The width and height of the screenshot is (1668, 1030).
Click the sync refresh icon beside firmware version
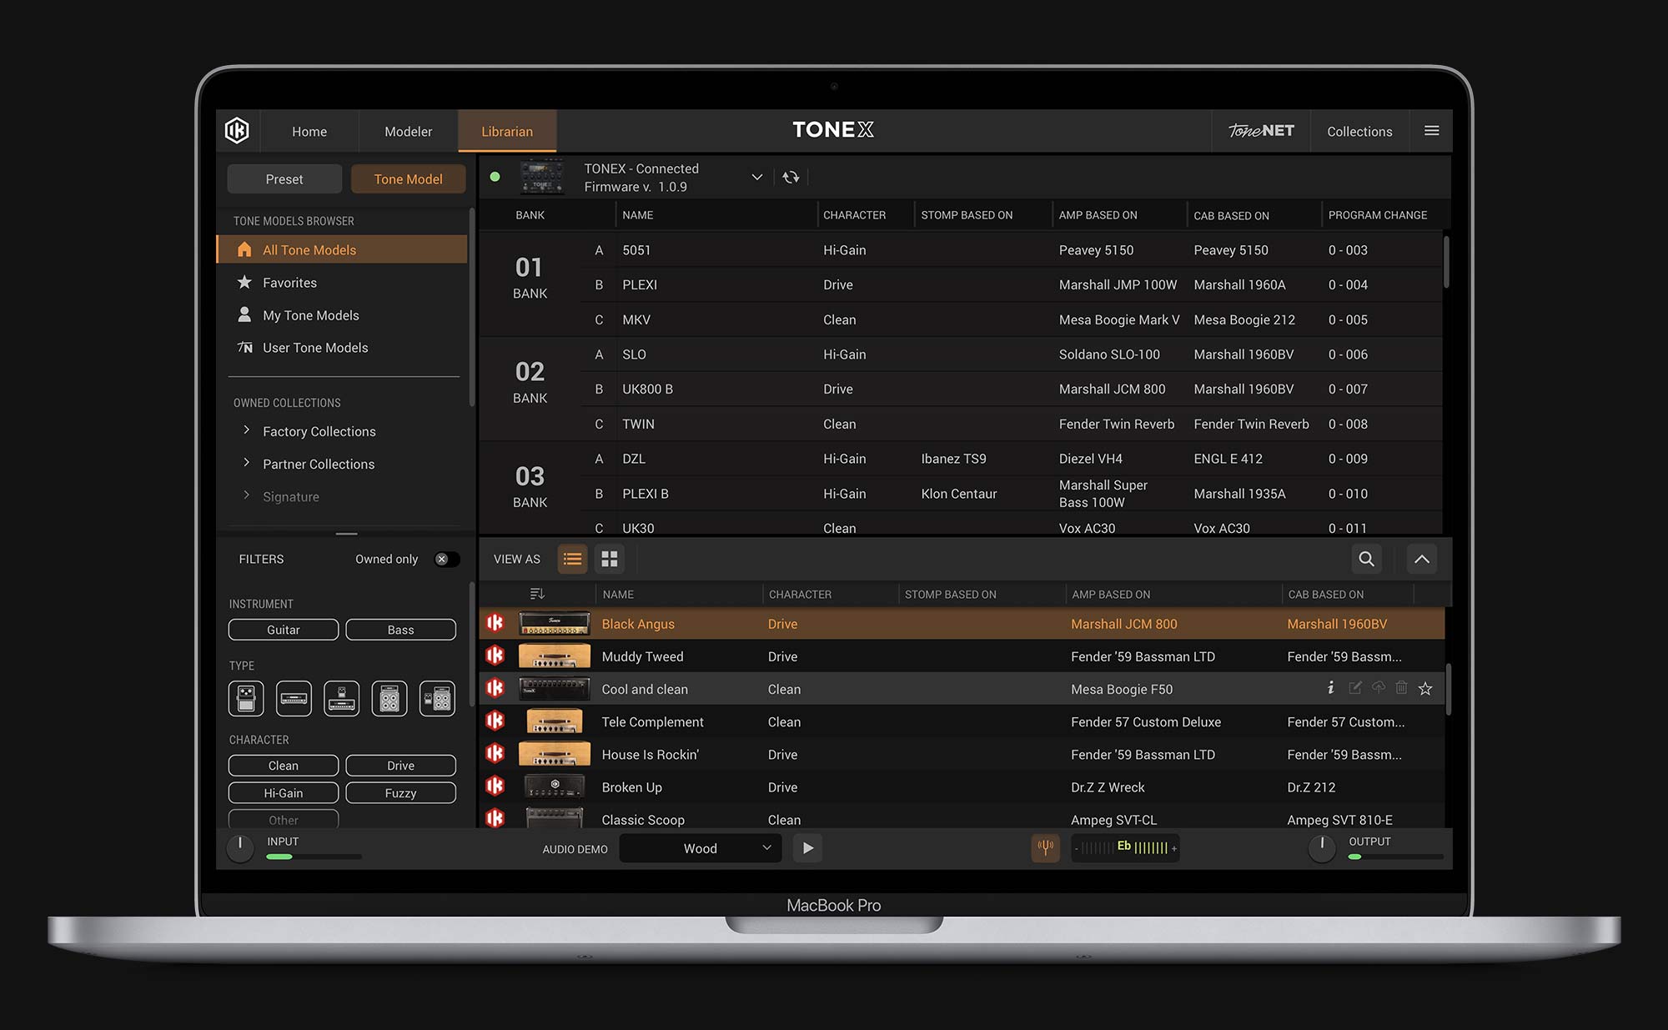tap(791, 177)
